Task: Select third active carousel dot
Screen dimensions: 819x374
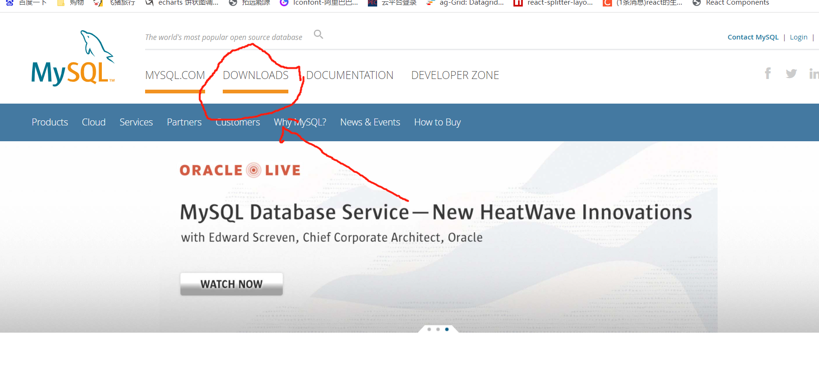Action: tap(447, 329)
